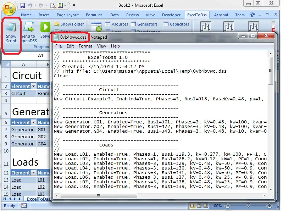Click first chart icon in ExcelToDss ribbon
300x211 pixels.
point(205,27)
